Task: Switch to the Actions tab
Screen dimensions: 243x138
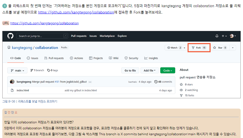Action: pos(76,58)
